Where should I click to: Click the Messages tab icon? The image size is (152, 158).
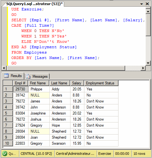click(x=28, y=76)
